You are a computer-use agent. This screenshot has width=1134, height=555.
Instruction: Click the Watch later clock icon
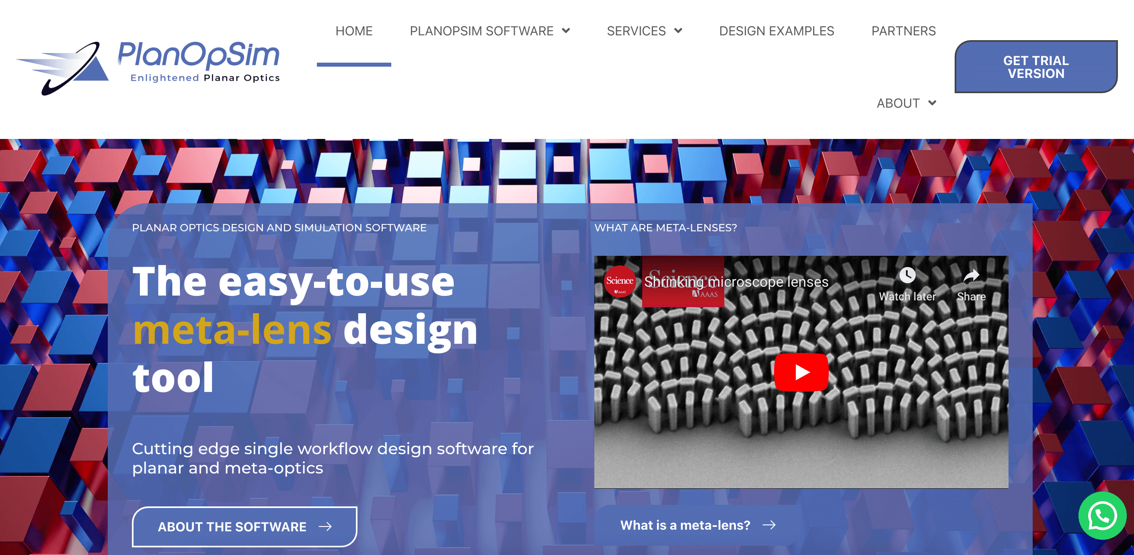click(x=907, y=276)
